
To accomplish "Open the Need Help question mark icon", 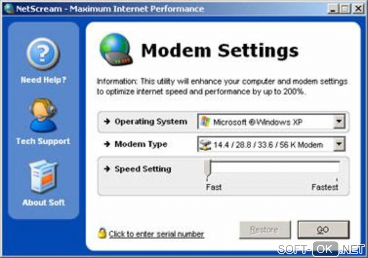I will click(43, 54).
